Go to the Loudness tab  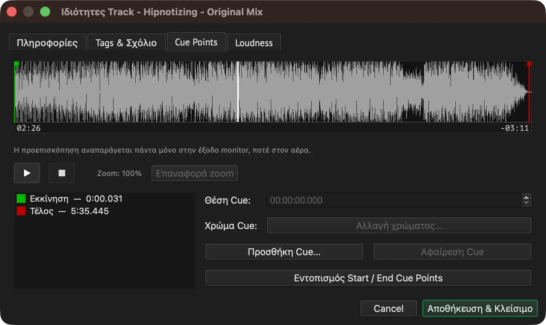click(254, 43)
